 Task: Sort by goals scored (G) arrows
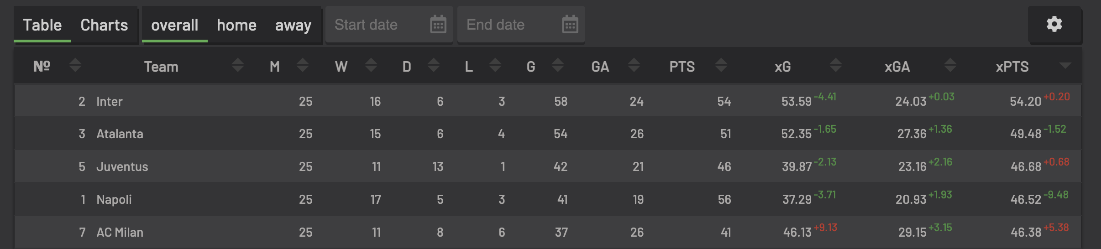point(558,66)
